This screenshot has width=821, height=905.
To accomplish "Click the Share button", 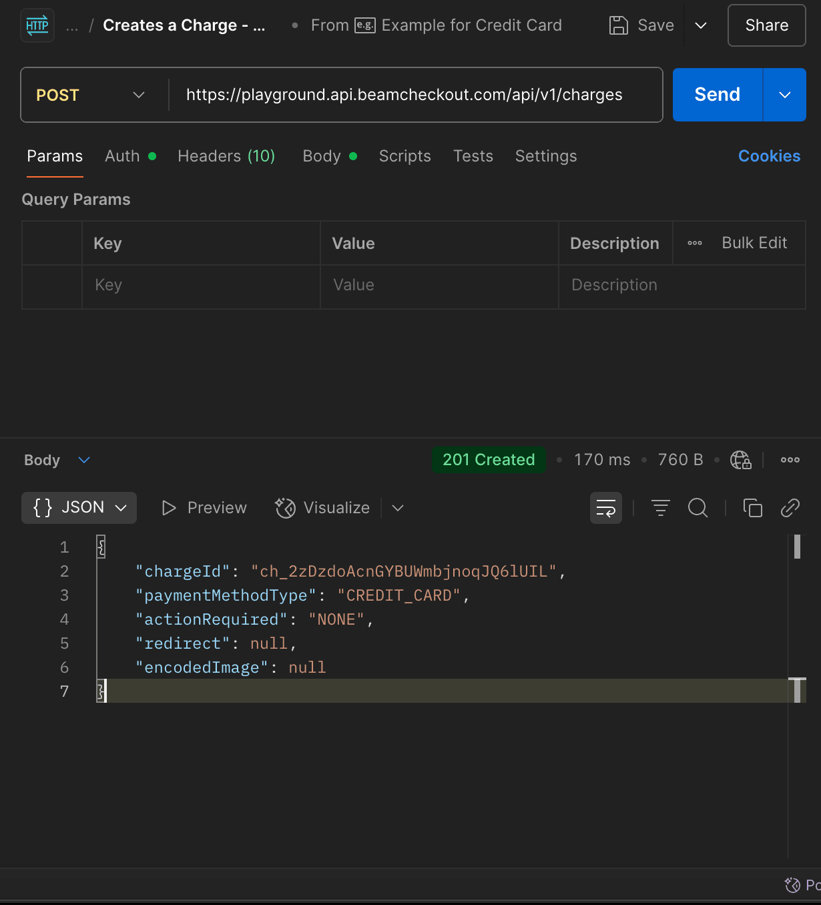I will [766, 25].
